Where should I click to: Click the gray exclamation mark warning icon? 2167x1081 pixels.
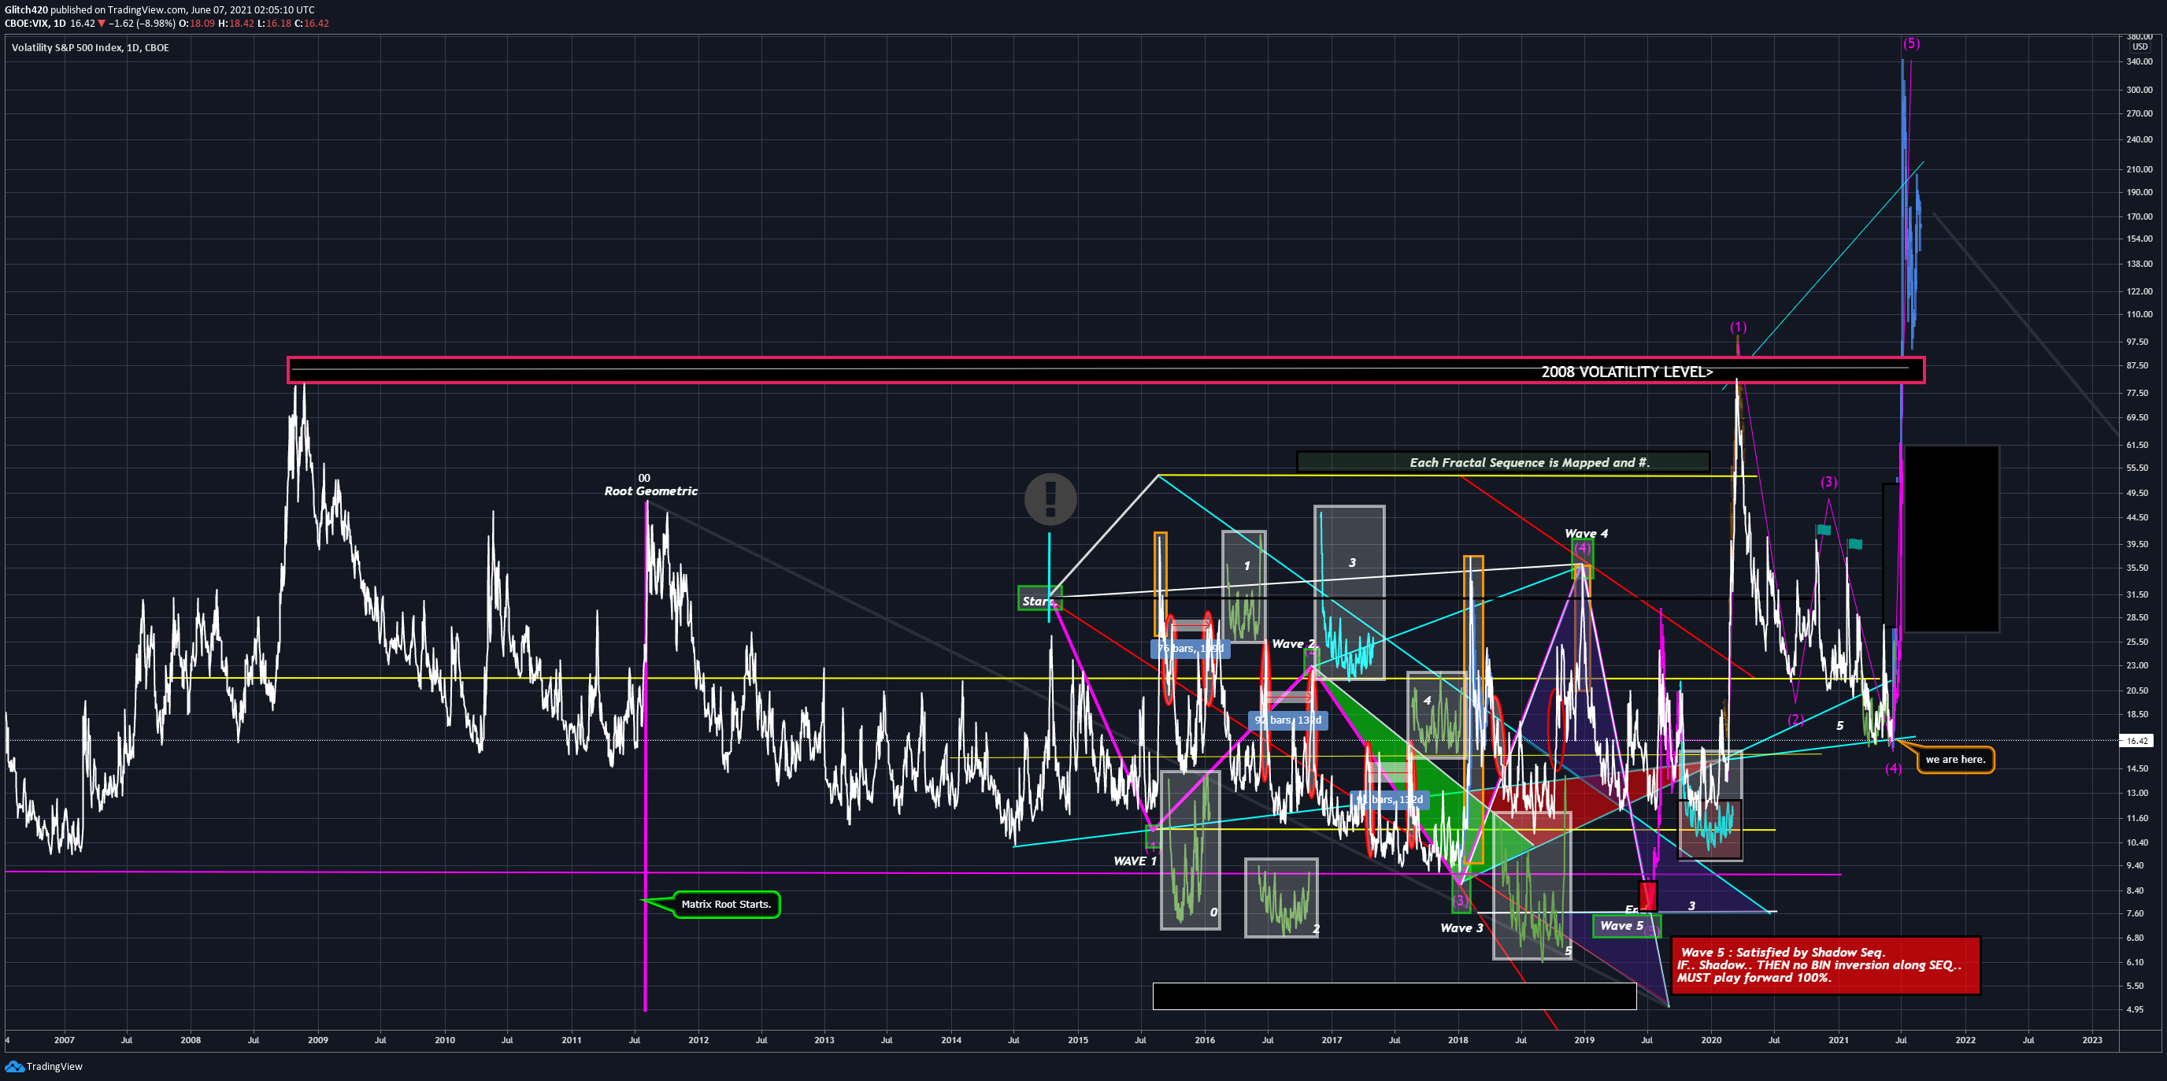click(1050, 499)
